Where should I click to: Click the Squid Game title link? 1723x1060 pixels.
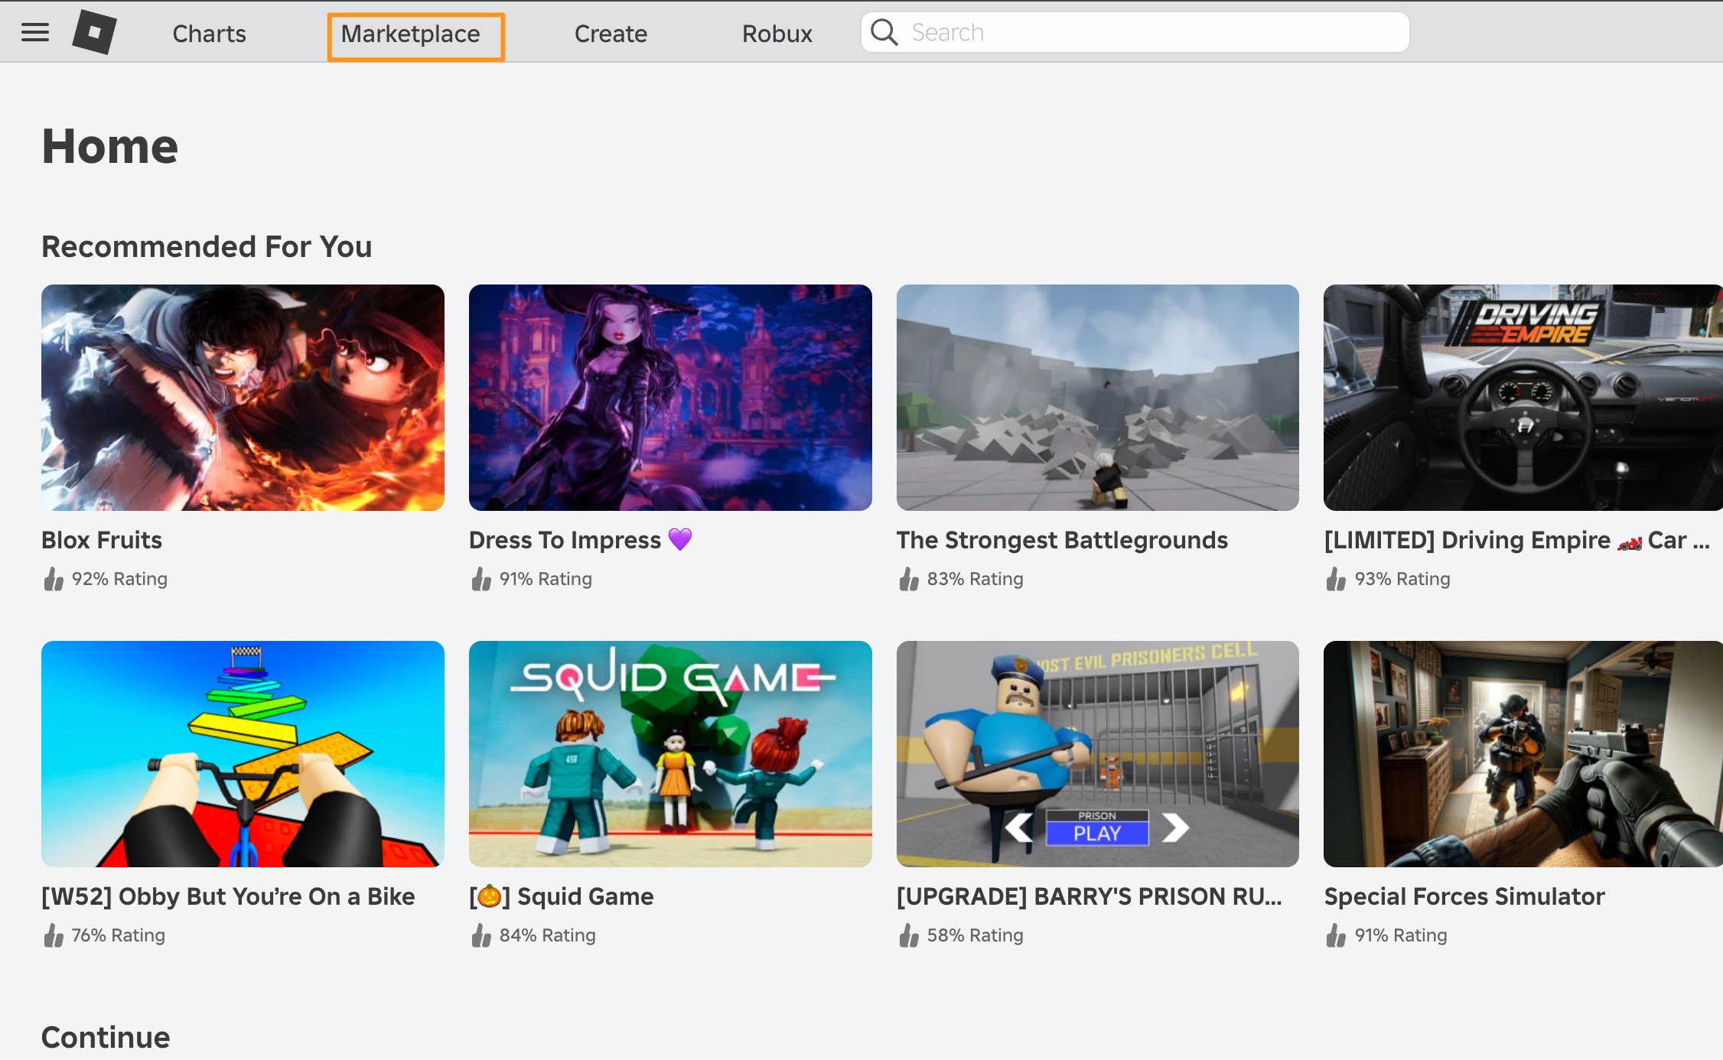coord(562,896)
